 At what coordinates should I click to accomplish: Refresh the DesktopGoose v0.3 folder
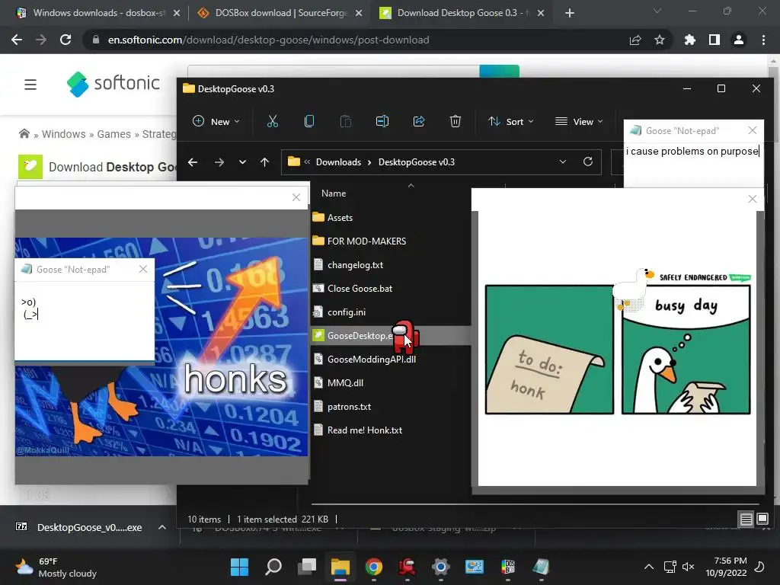[x=588, y=161]
